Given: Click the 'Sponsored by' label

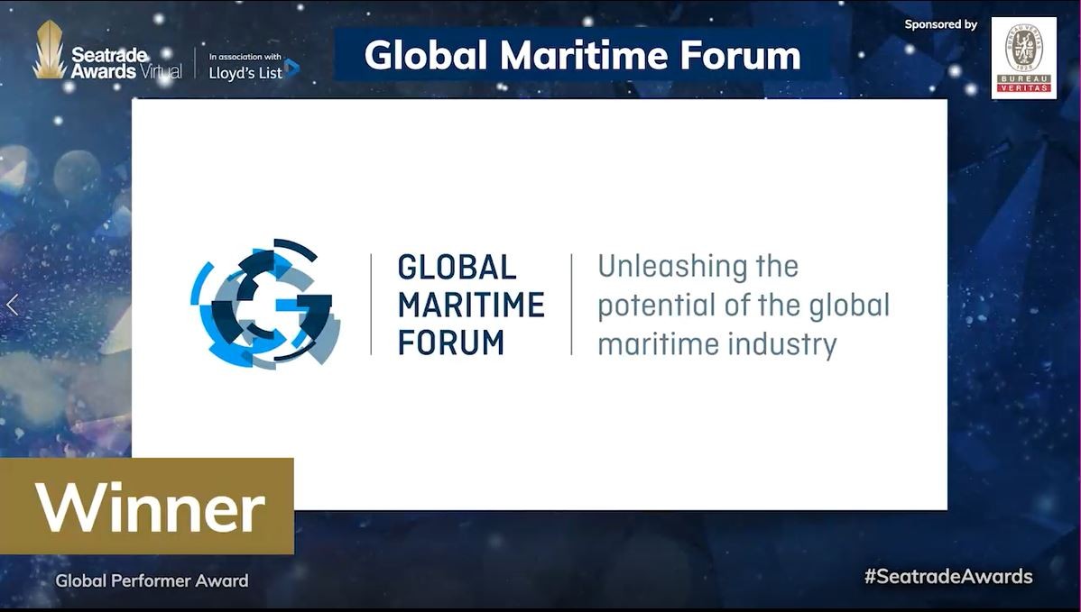Looking at the screenshot, I should pos(941,24).
